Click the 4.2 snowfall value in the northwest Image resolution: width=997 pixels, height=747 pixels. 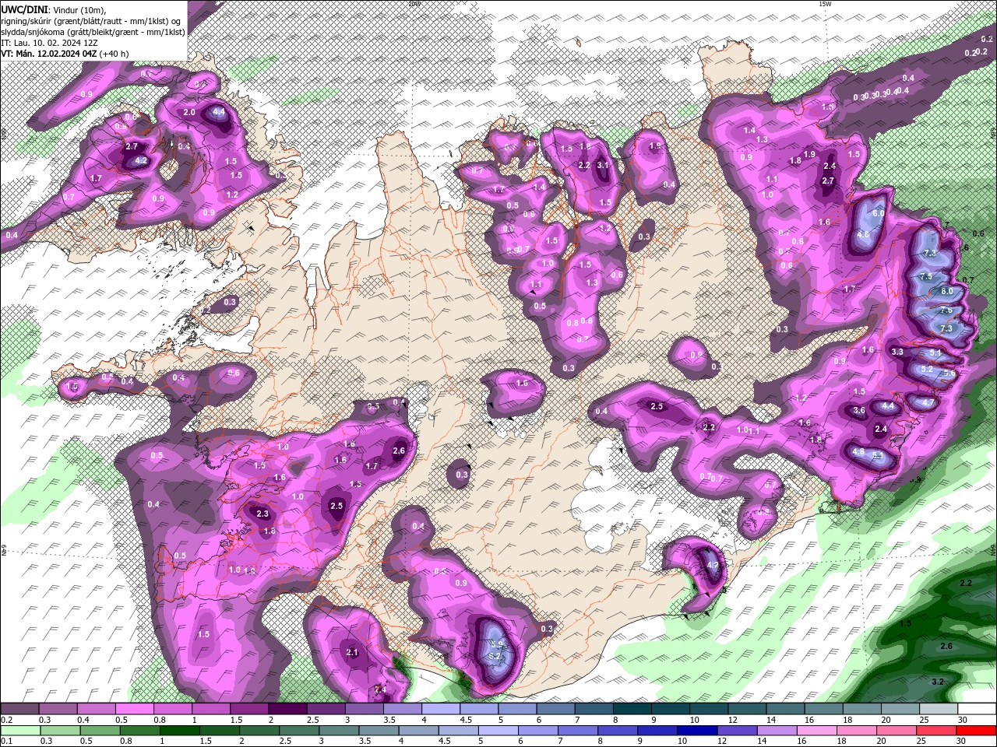click(141, 161)
